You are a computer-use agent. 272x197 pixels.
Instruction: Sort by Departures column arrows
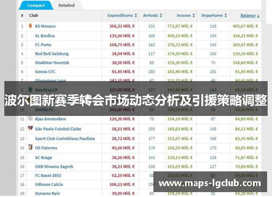226,16
